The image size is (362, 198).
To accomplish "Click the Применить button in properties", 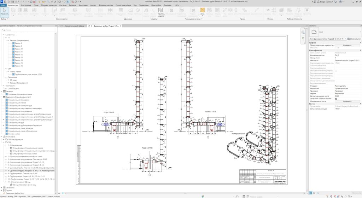I will [x=356, y=193].
